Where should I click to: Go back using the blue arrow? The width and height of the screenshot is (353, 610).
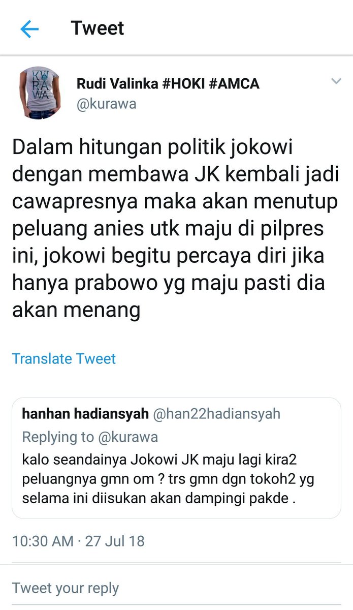coord(29,29)
